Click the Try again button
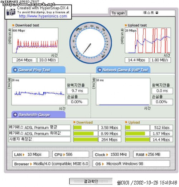Viewport: 179px width, 187px height. (118, 13)
